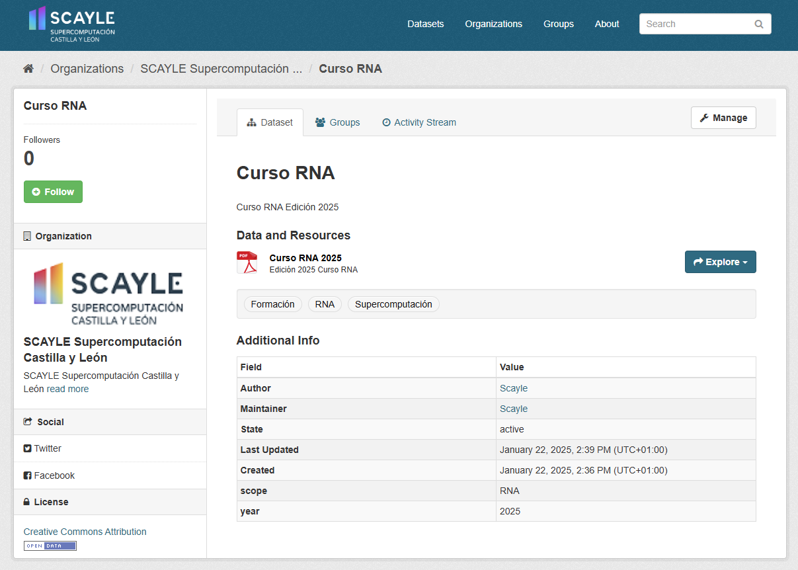Screen dimensions: 798x570
Task: Click the SCAYLE organization logo in the sidebar
Action: [x=108, y=293]
